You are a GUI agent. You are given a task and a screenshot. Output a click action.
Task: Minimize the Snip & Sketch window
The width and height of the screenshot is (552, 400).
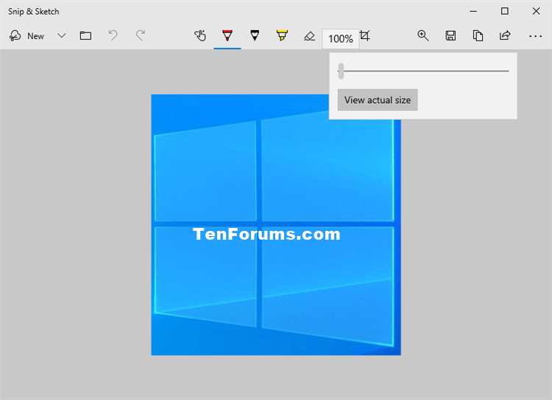coord(473,11)
